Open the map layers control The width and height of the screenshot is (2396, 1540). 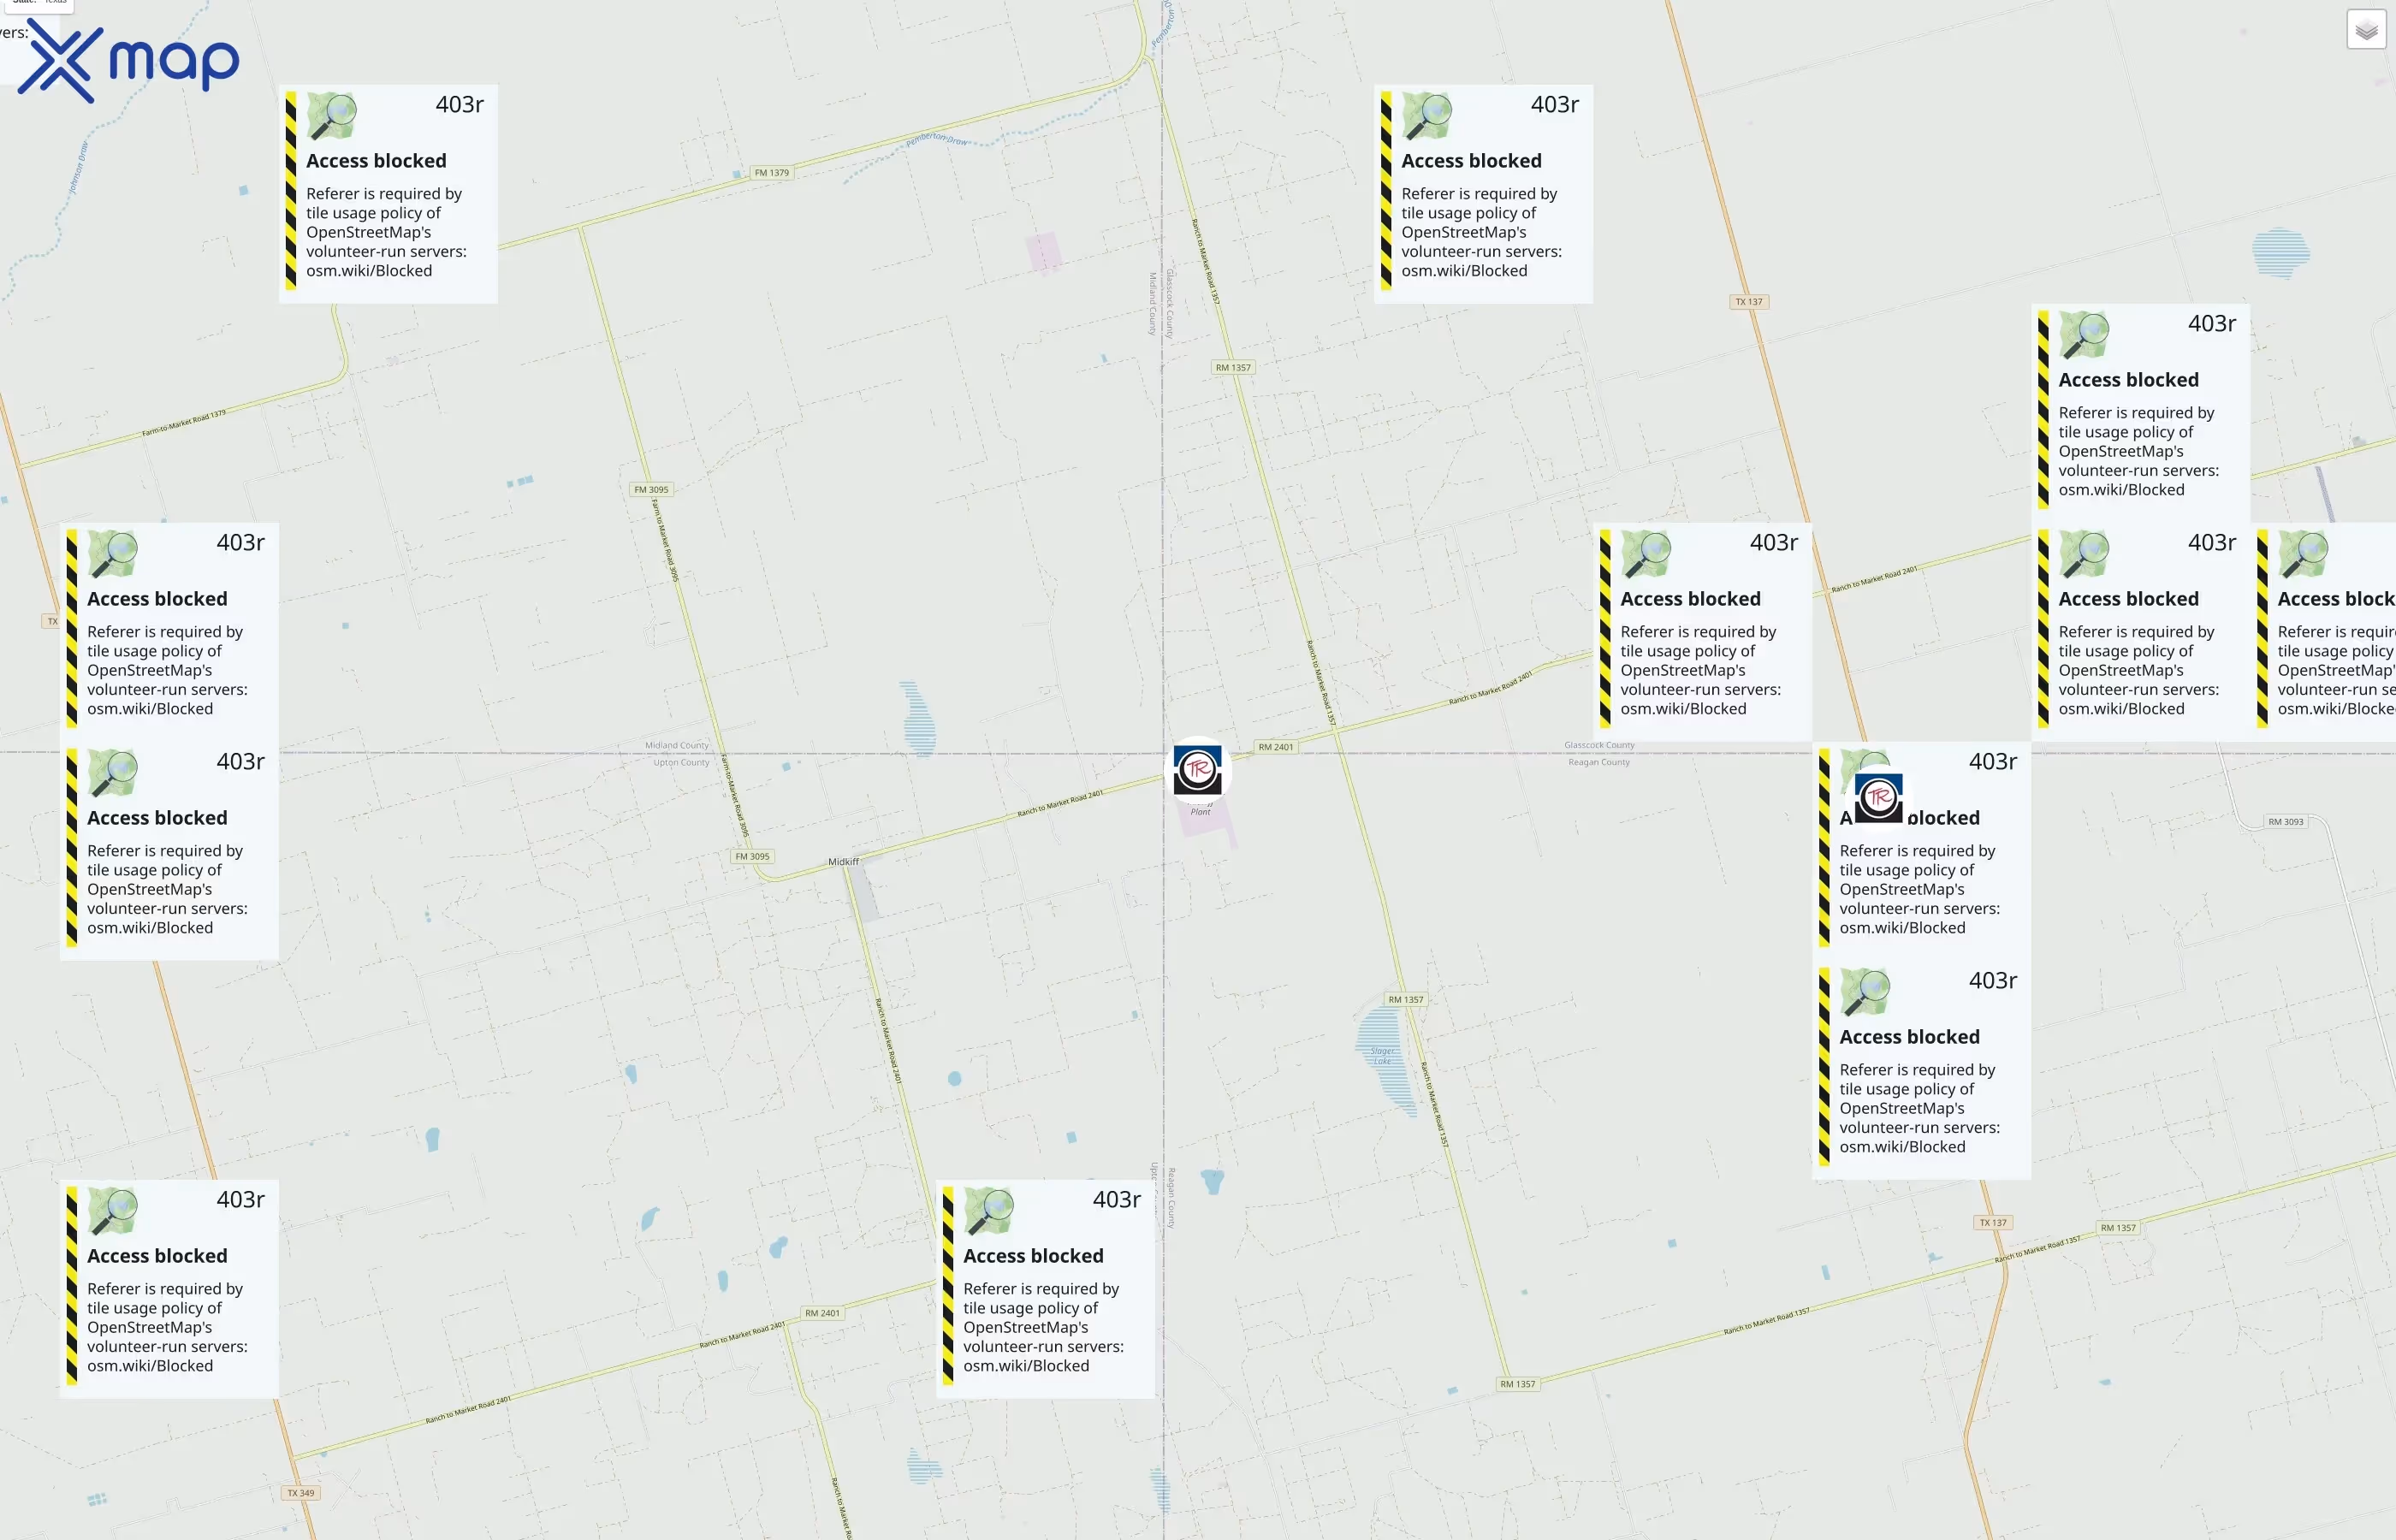coord(2366,30)
